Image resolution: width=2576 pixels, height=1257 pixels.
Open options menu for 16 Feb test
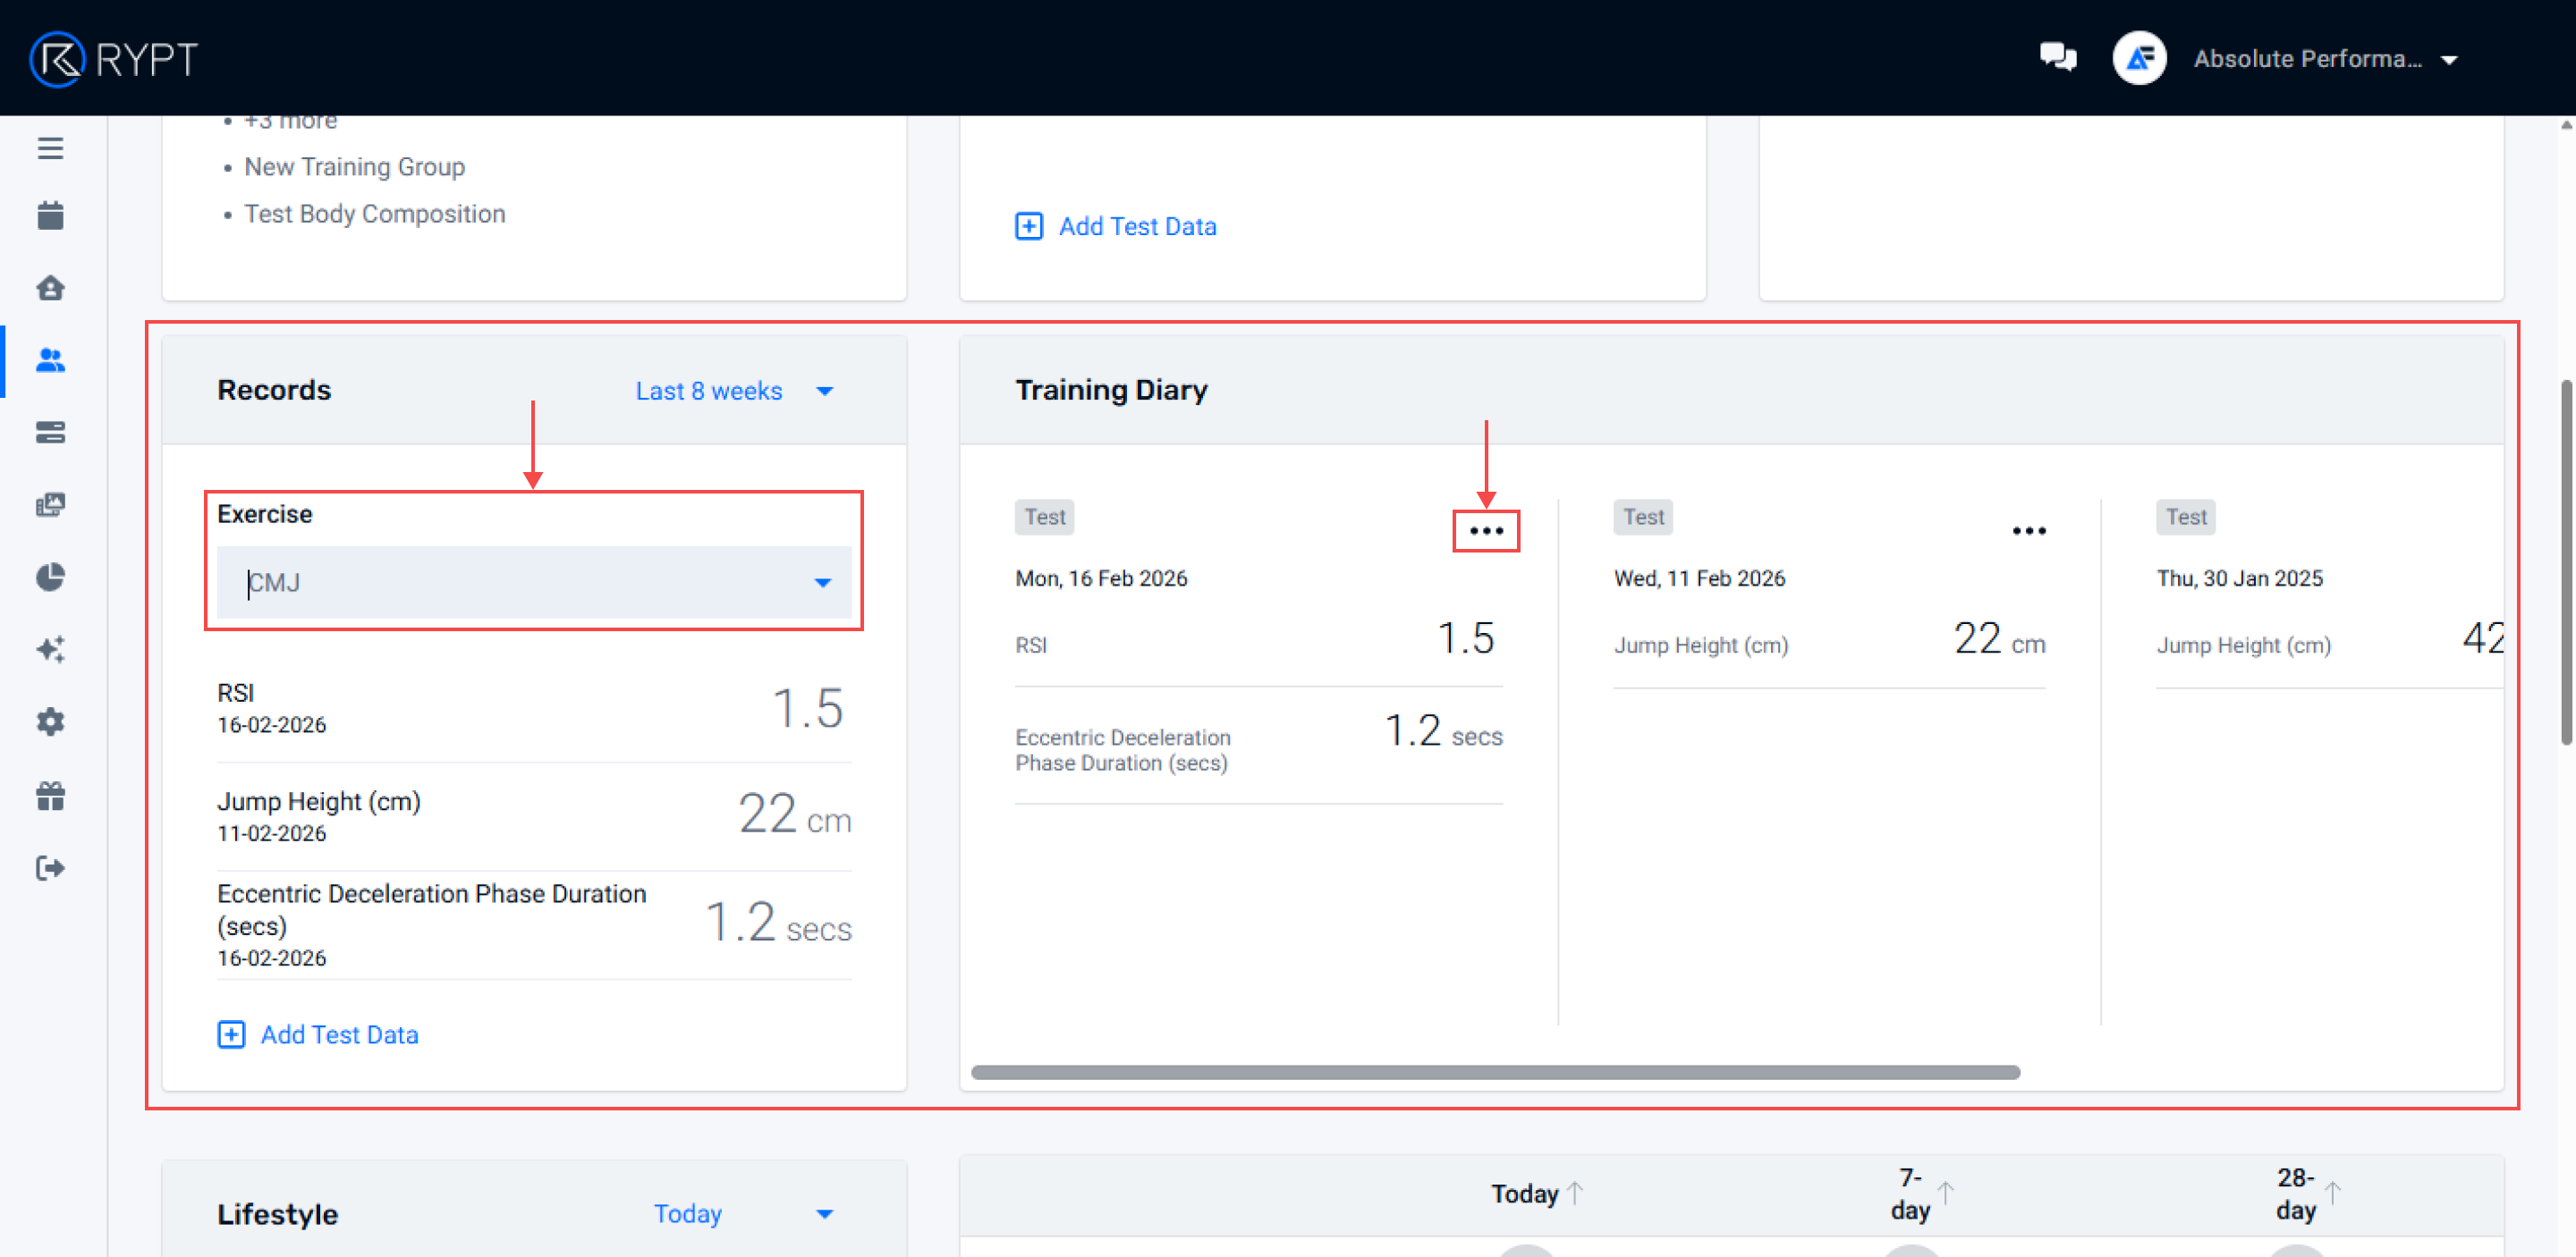point(1485,530)
